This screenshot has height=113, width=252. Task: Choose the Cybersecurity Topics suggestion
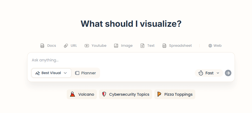126,94
